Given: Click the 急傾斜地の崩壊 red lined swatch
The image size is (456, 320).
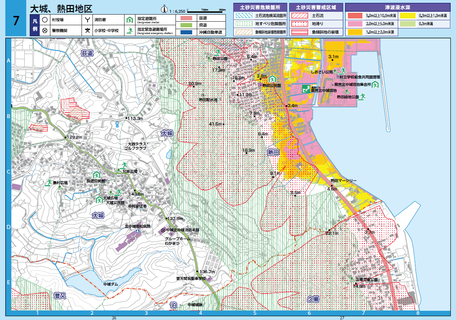Looking at the screenshot, I should [x=300, y=32].
